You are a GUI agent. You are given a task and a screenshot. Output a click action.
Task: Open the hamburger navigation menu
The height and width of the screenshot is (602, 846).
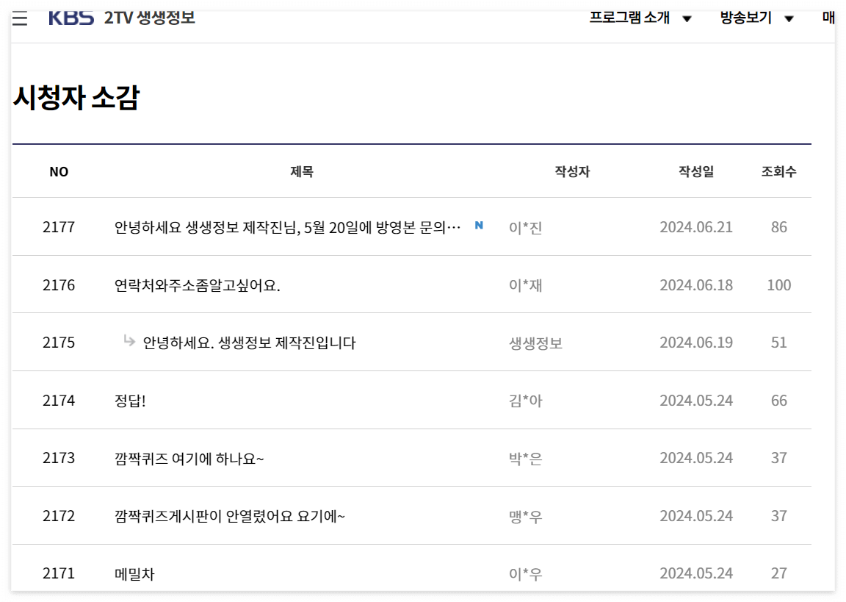click(x=20, y=18)
